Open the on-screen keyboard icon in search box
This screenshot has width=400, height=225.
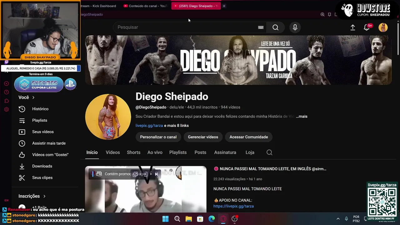click(261, 27)
